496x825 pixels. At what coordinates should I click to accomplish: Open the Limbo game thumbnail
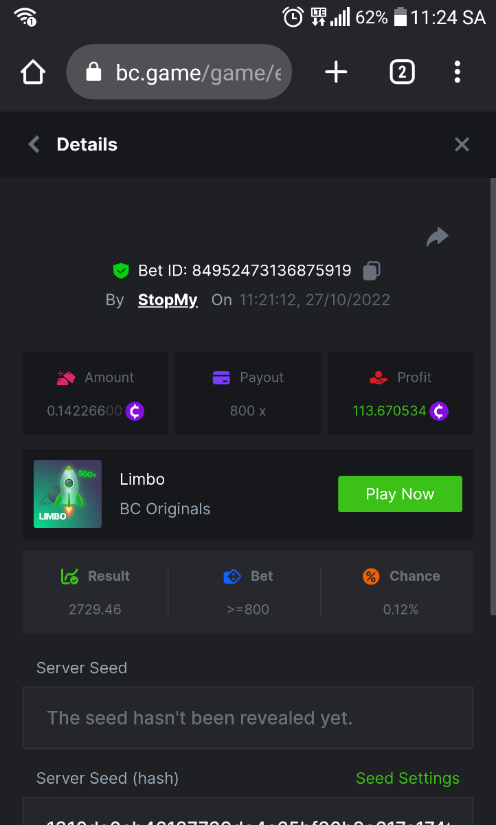[x=67, y=494]
